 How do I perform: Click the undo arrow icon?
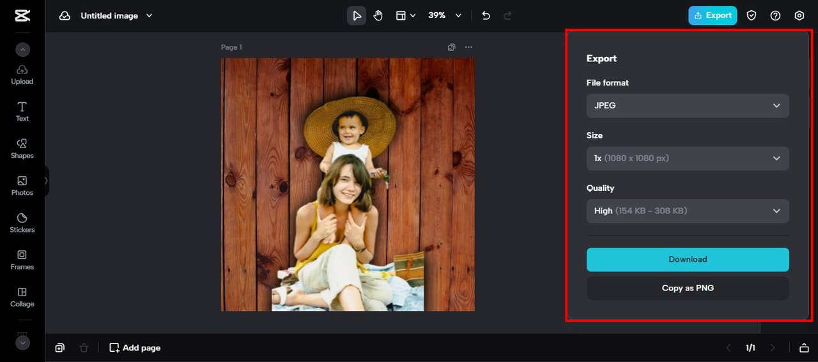[486, 16]
